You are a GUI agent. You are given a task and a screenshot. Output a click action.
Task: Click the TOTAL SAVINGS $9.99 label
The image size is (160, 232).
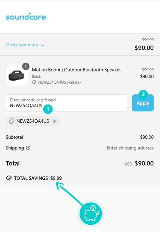[x=38, y=178]
